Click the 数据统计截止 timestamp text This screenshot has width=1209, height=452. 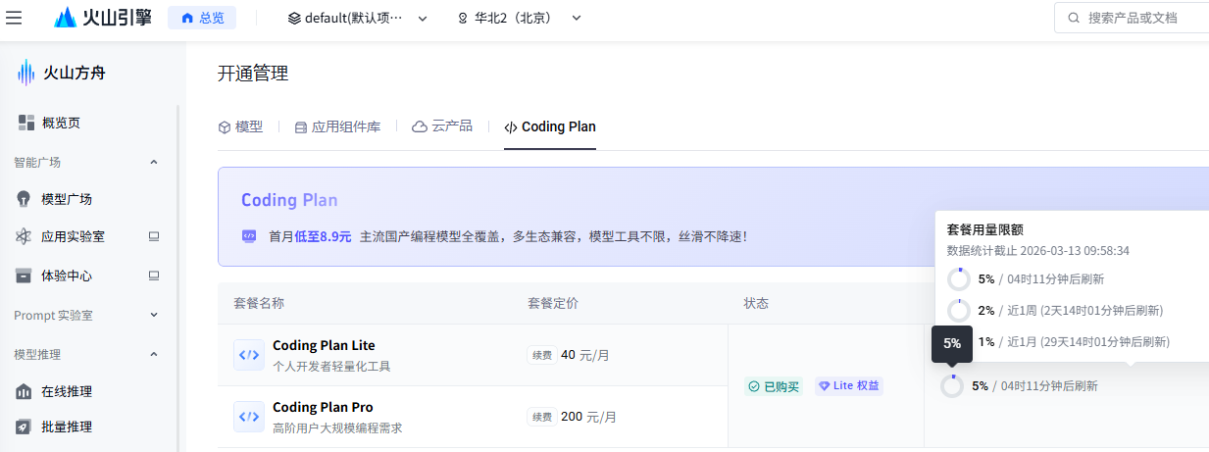tap(1038, 251)
